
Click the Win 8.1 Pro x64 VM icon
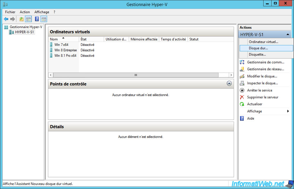pyautogui.click(x=51, y=55)
